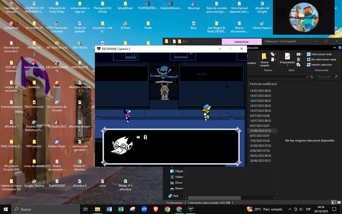
Task: Open the Bloxstrap desktop shortcut
Action: click(x=193, y=6)
